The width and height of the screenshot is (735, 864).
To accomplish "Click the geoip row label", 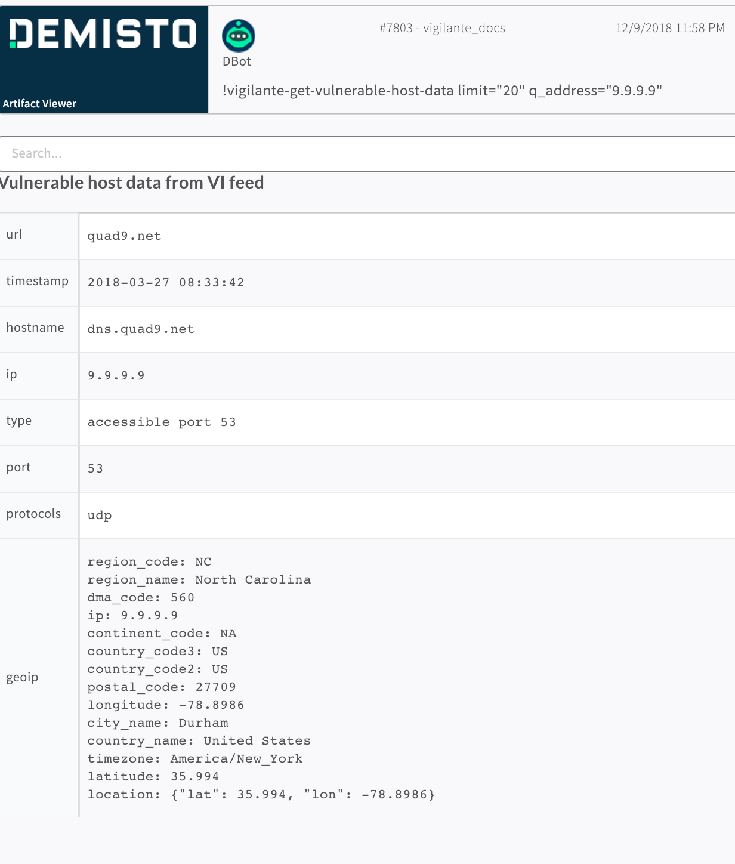I will coord(22,677).
